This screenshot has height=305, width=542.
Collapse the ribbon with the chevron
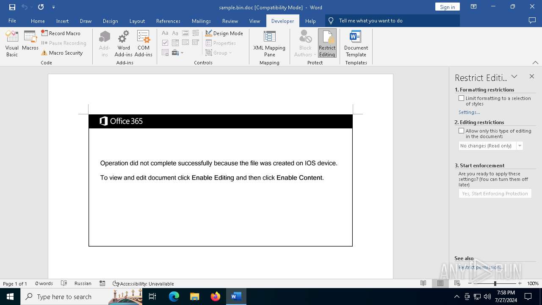coord(535,62)
